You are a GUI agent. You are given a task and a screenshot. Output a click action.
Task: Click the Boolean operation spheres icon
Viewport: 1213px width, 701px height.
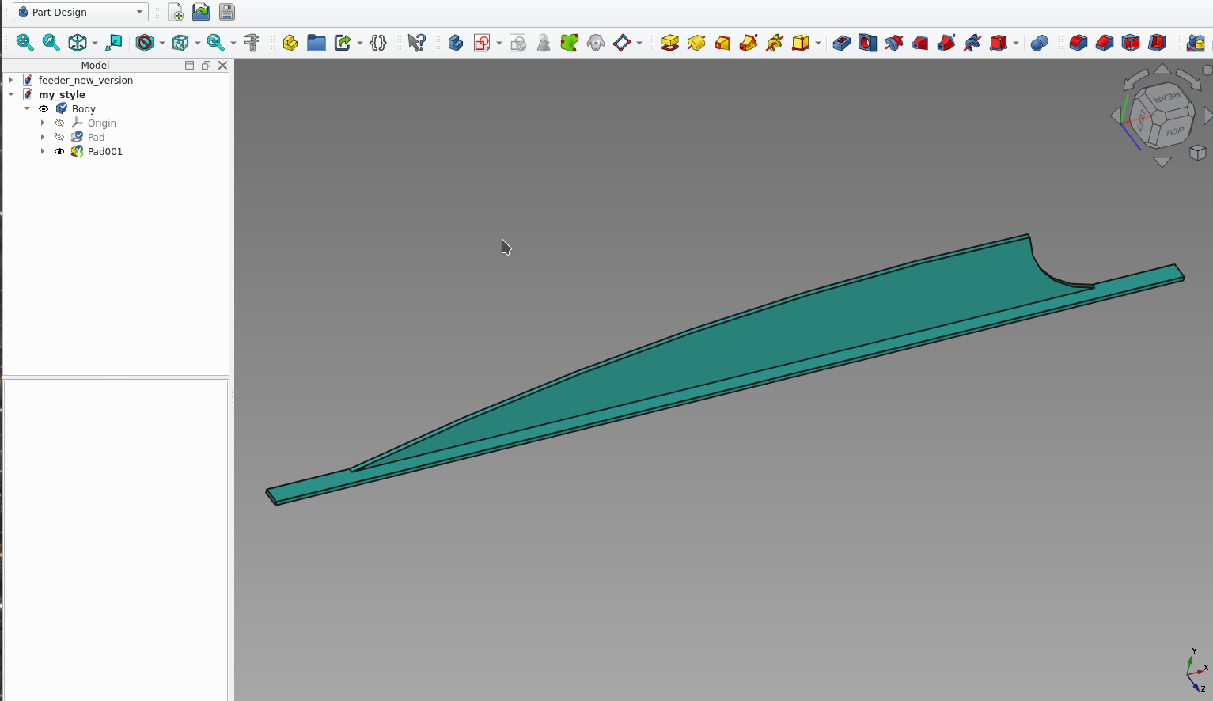(x=1040, y=43)
